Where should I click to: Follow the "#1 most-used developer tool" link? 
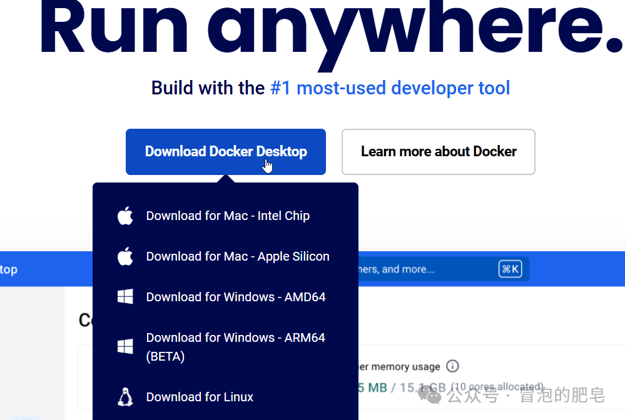390,88
